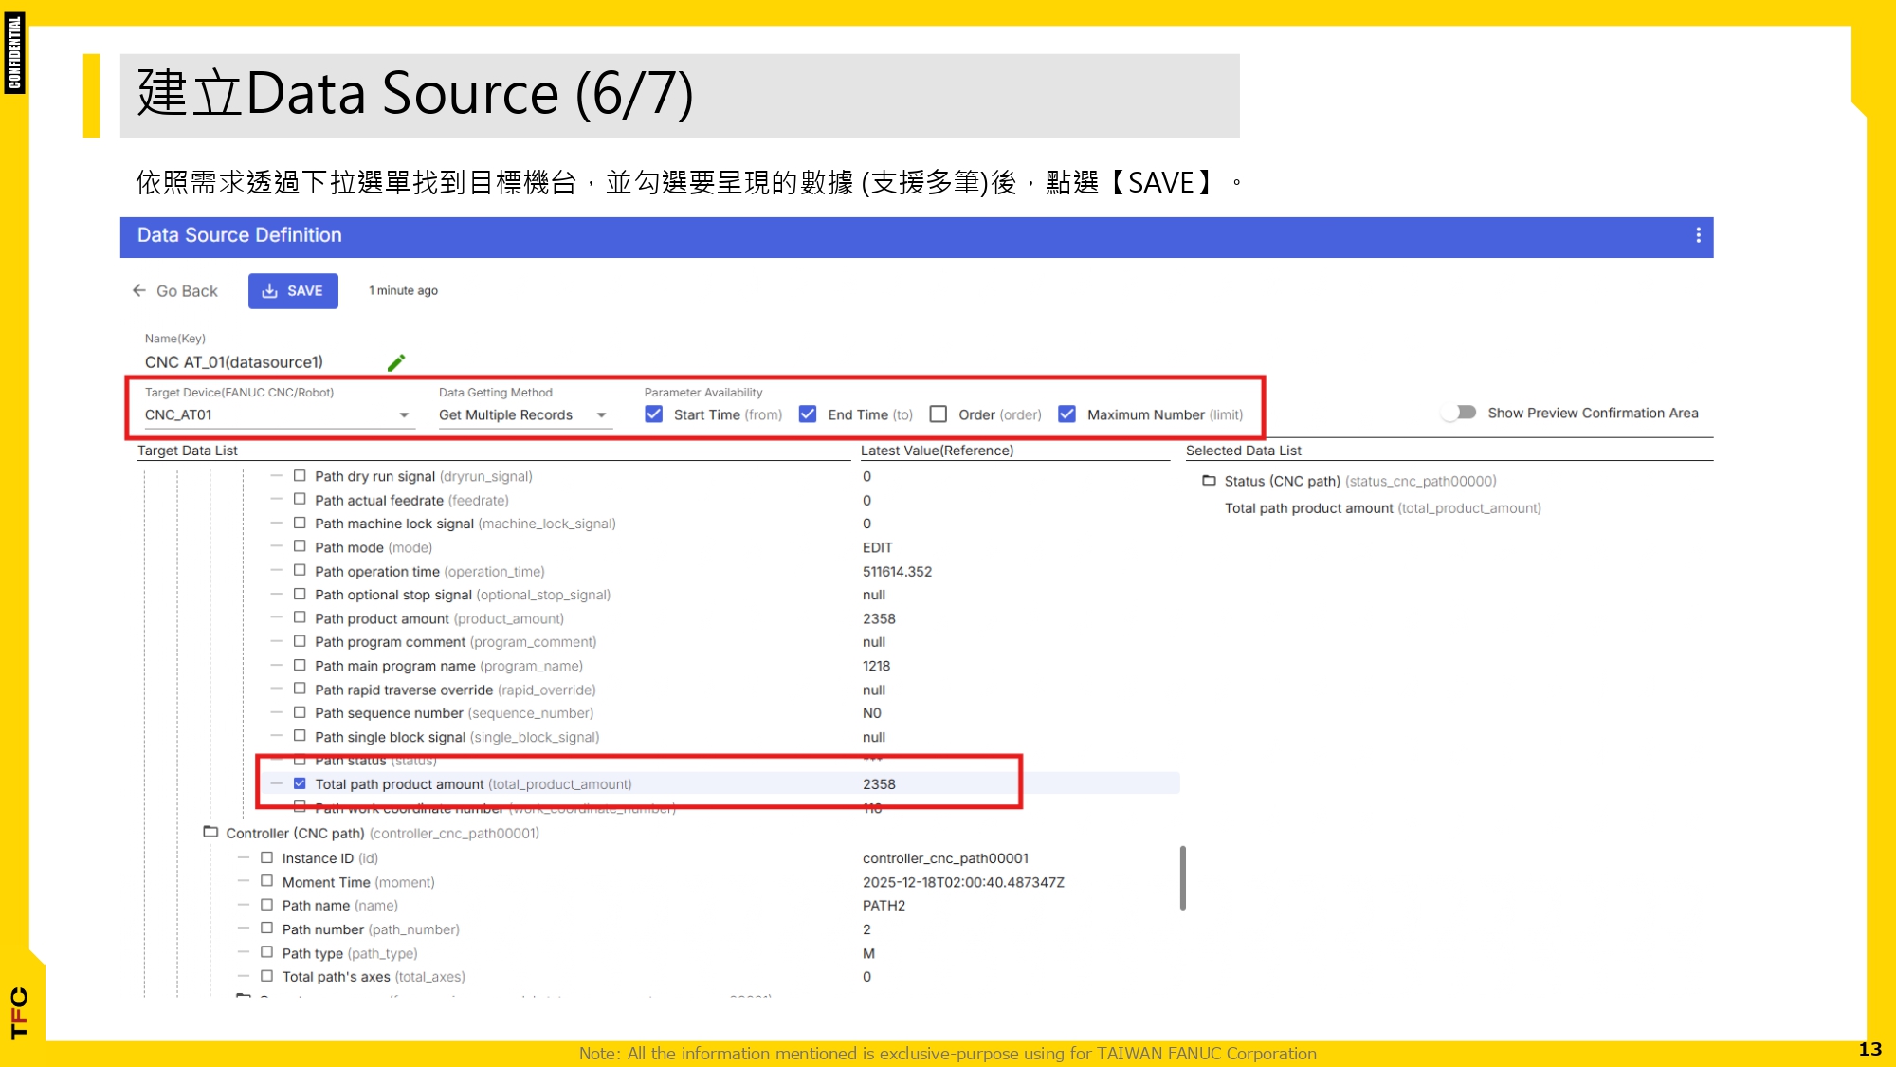
Task: Toggle Show Preview Confirmation Area switch
Action: coord(1459,412)
